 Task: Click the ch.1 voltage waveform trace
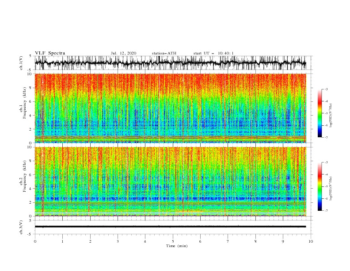pyautogui.click(x=170, y=63)
